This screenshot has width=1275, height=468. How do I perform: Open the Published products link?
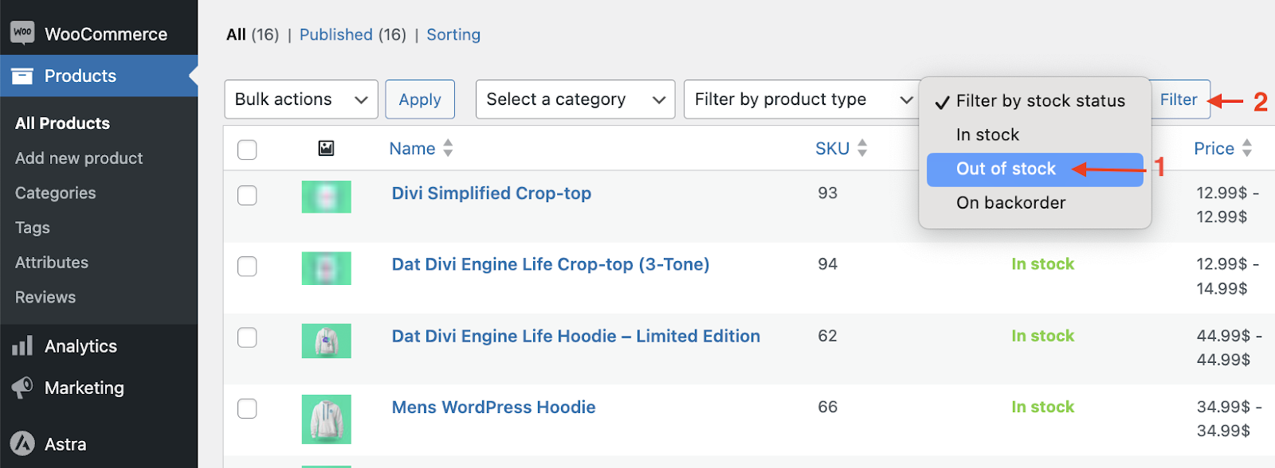(x=335, y=35)
